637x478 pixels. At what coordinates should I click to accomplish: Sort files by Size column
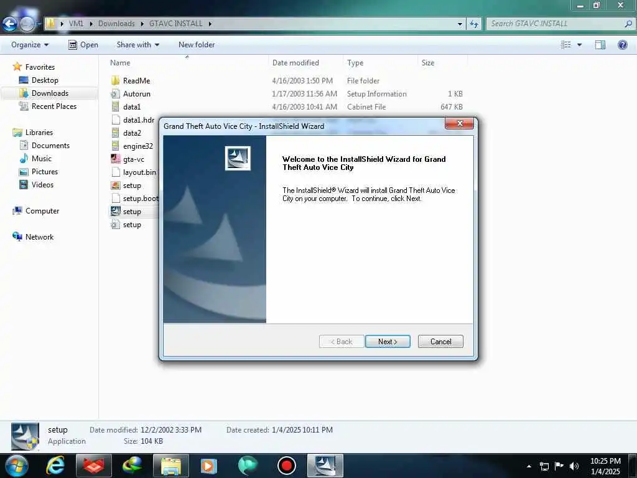point(428,63)
